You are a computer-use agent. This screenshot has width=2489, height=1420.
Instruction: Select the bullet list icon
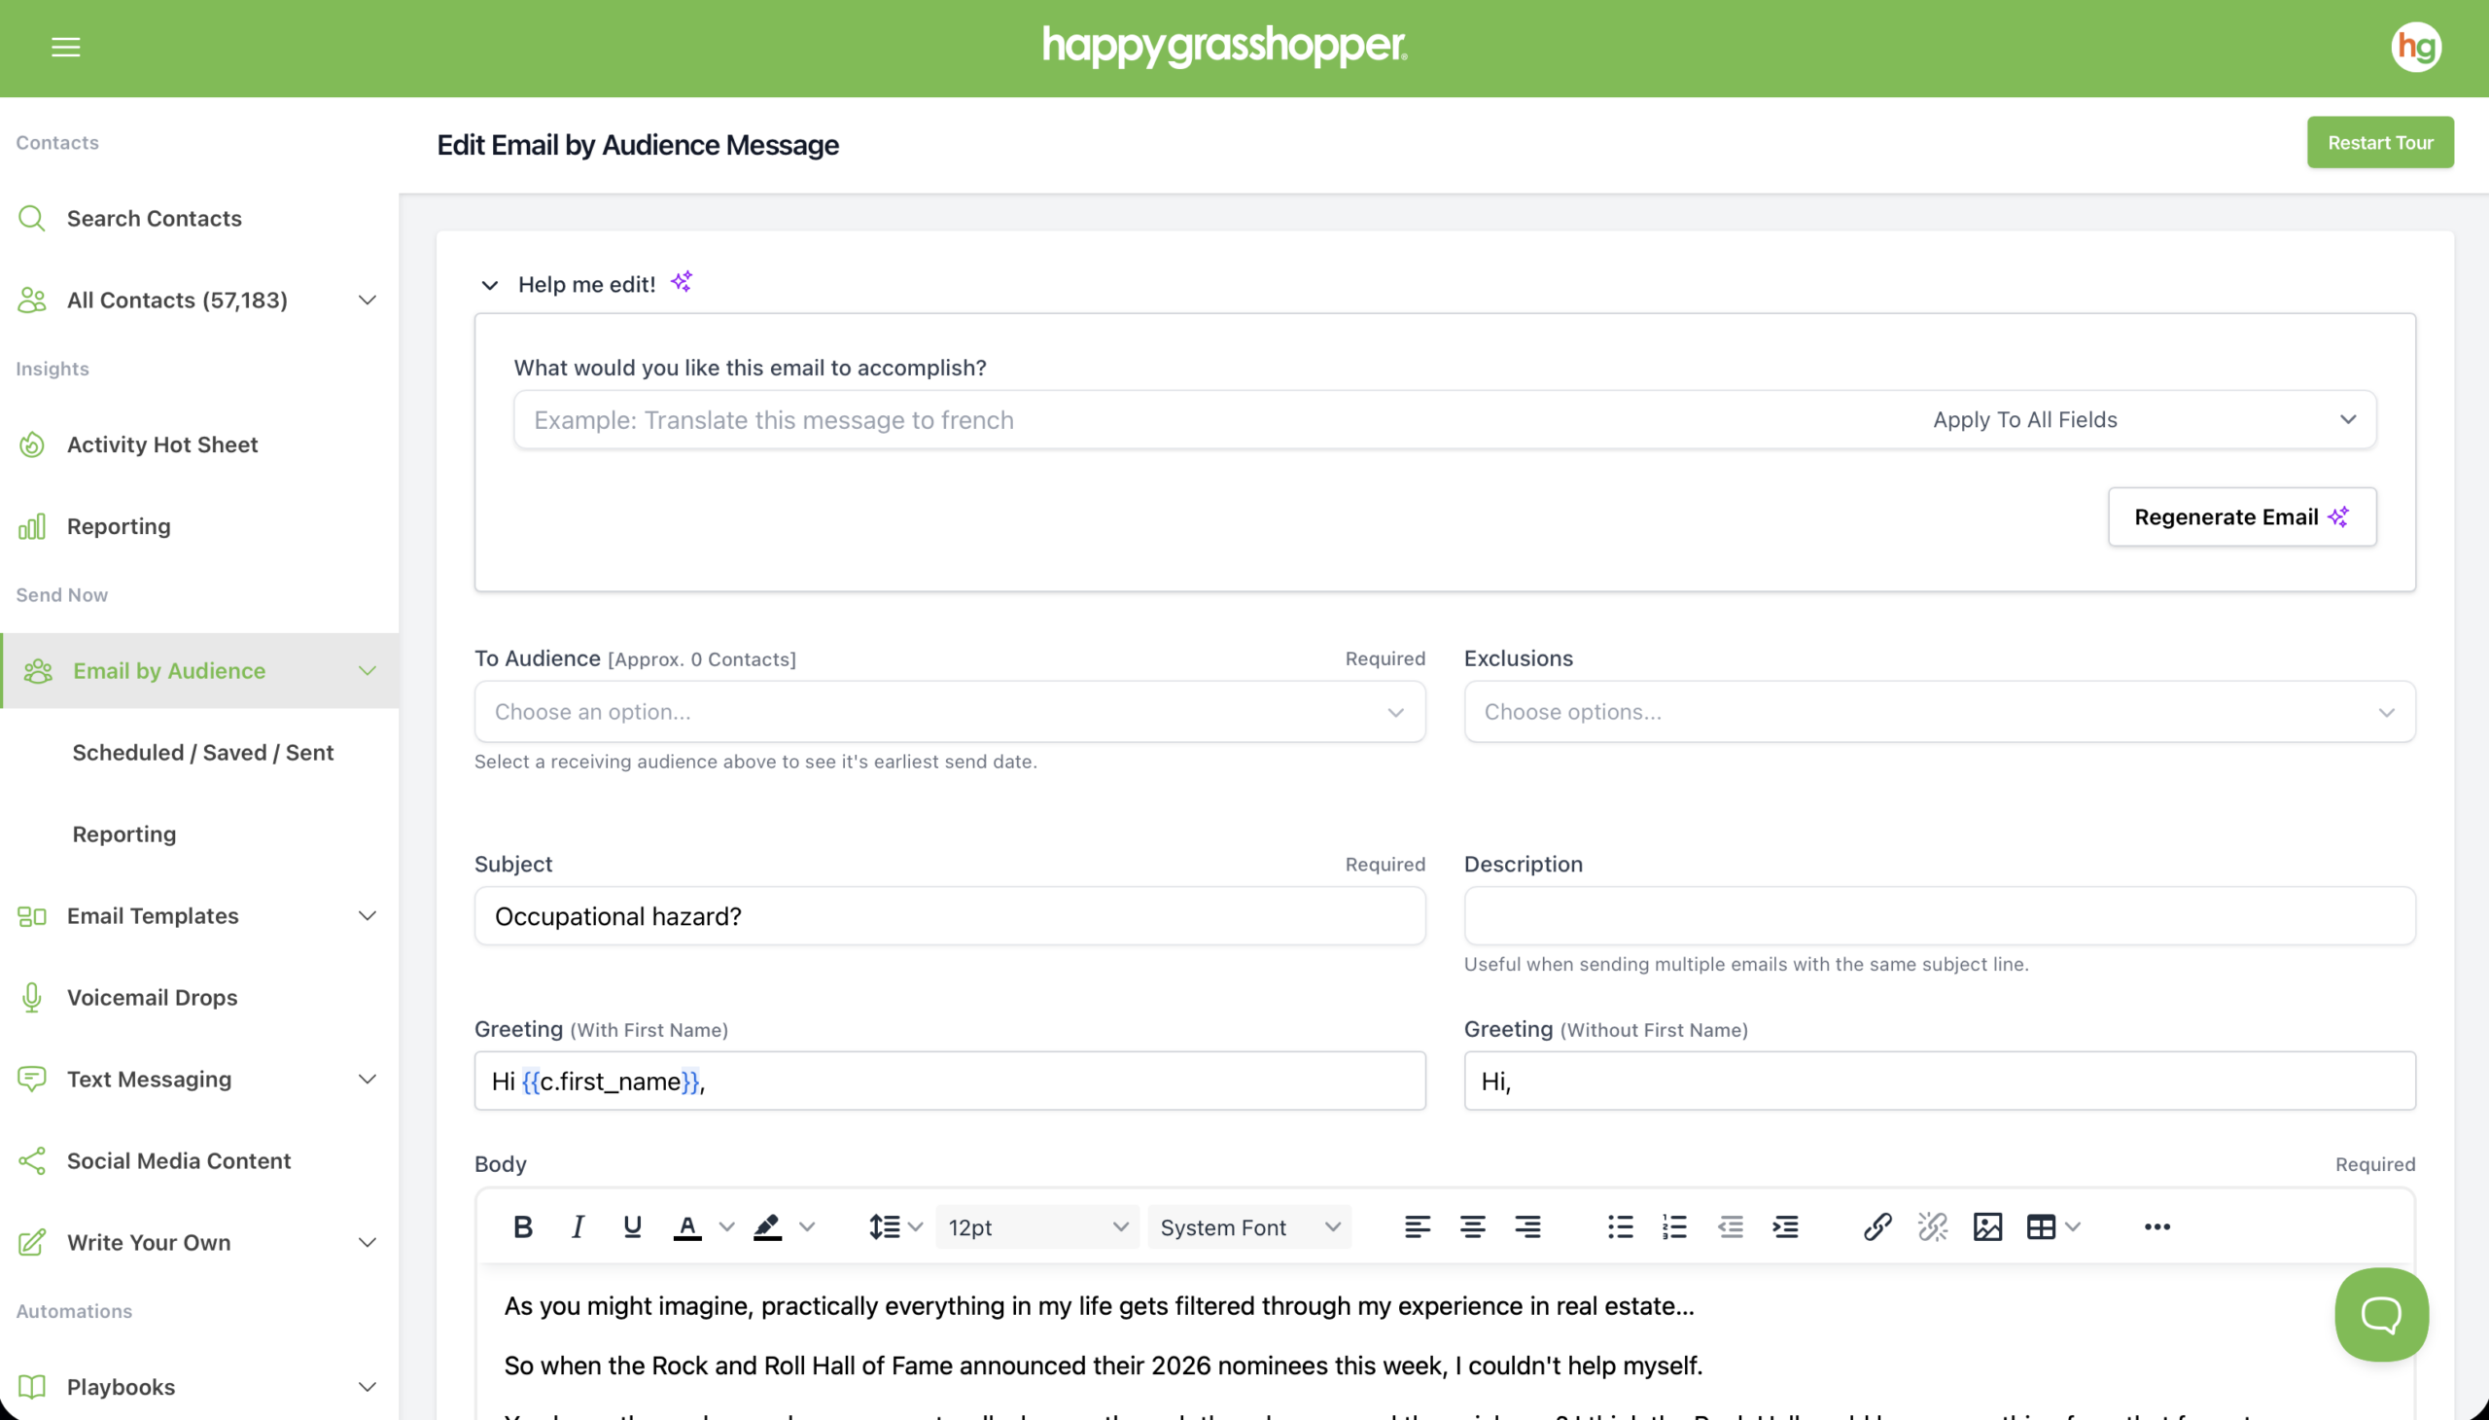point(1620,1226)
